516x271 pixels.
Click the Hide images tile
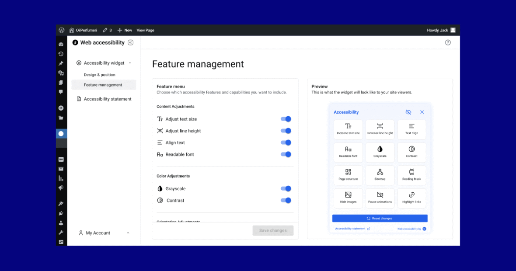click(x=348, y=198)
